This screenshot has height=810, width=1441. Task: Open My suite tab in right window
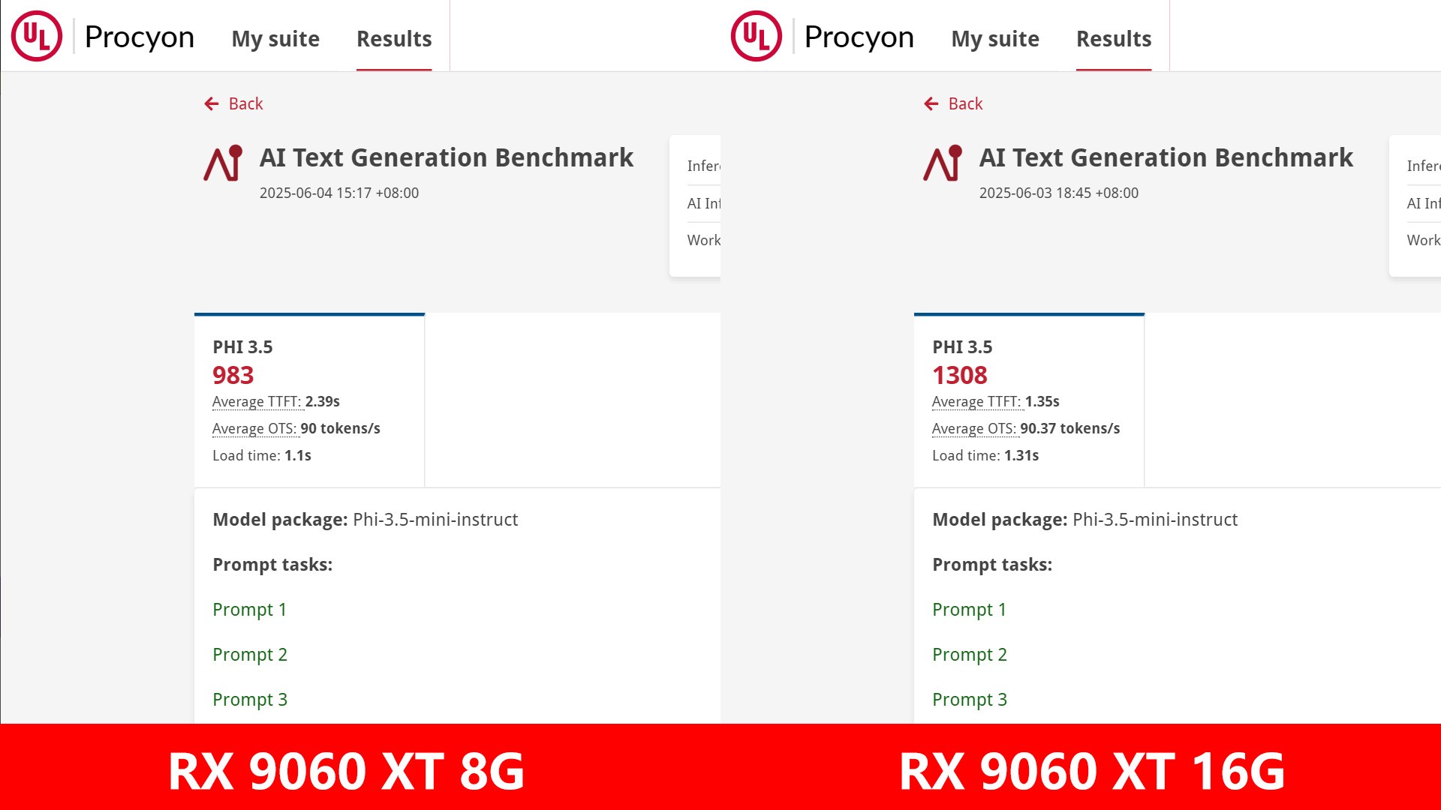click(x=995, y=39)
